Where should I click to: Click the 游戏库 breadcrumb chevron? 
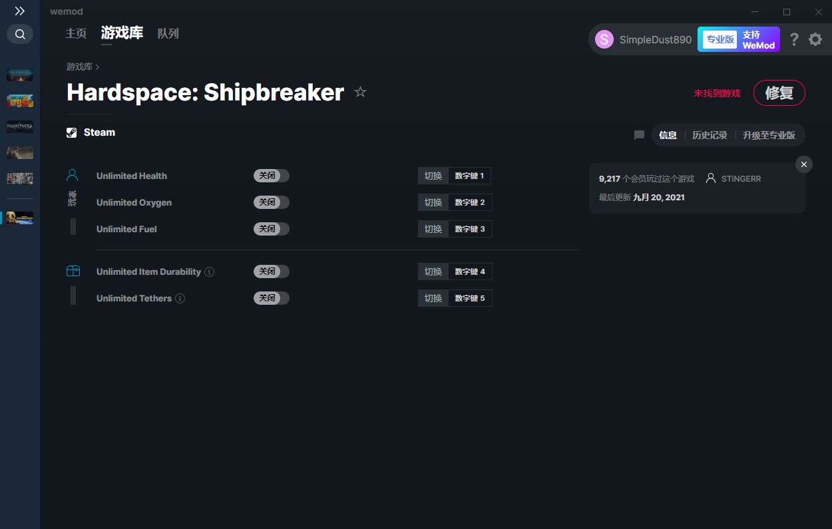click(x=98, y=67)
